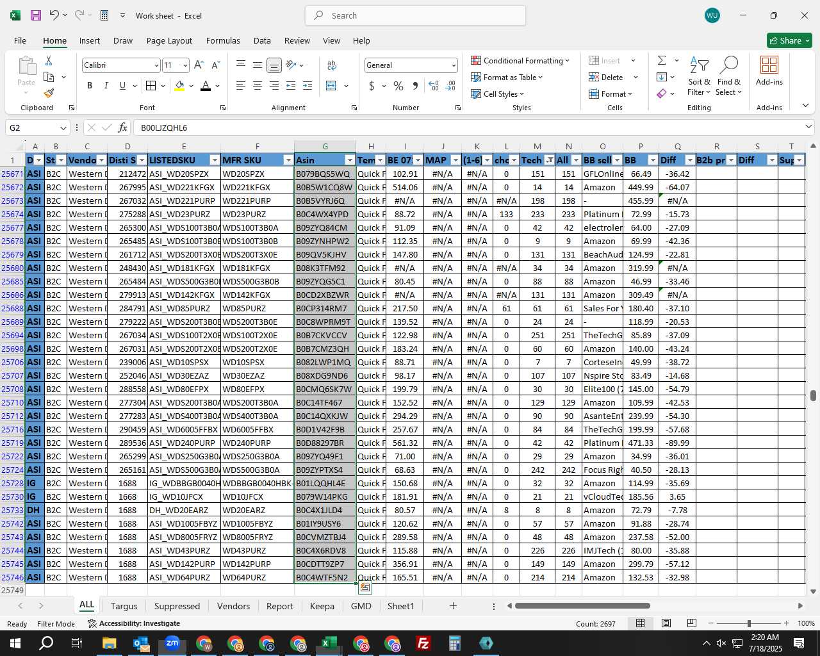Click Format as Table button
Image resolution: width=820 pixels, height=656 pixels.
(x=507, y=77)
